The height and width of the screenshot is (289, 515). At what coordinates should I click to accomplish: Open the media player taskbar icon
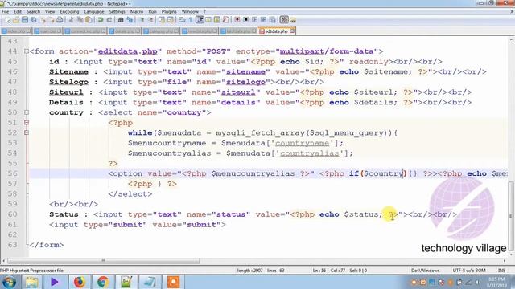coord(55,282)
